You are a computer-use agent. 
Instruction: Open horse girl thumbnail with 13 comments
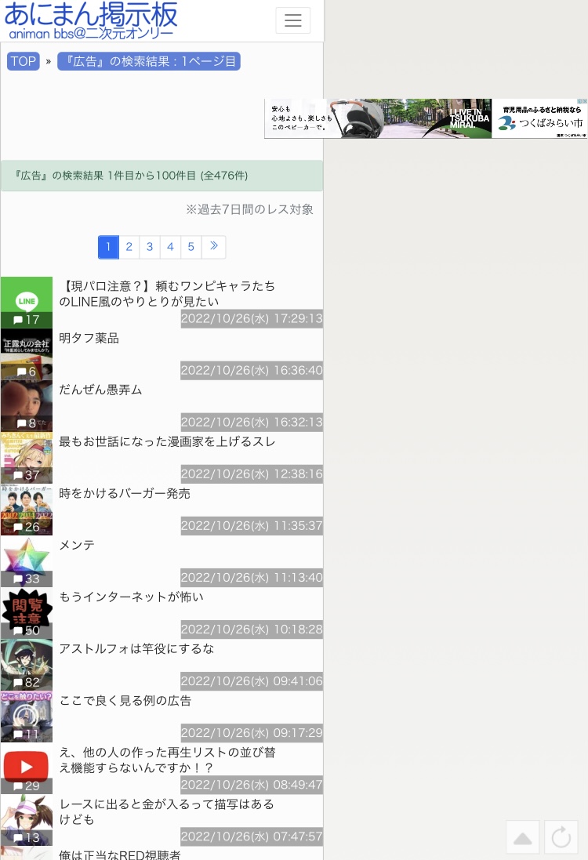click(27, 821)
